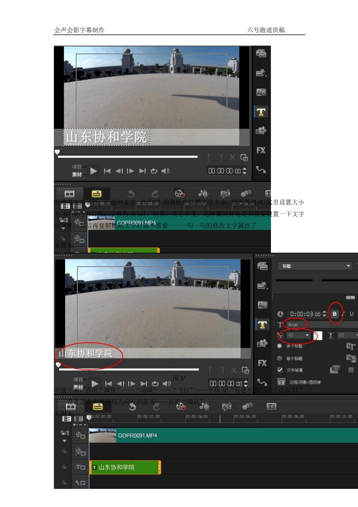Viewport: 358px width, 507px height.
Task: Click the FX filter icon beside the 标题 panel
Action: tap(262, 363)
